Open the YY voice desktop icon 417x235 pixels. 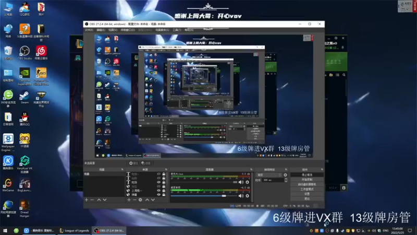click(24, 140)
